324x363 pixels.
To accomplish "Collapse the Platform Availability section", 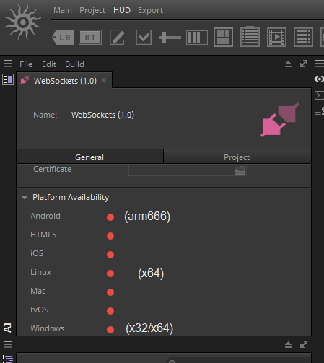I will [x=25, y=198].
